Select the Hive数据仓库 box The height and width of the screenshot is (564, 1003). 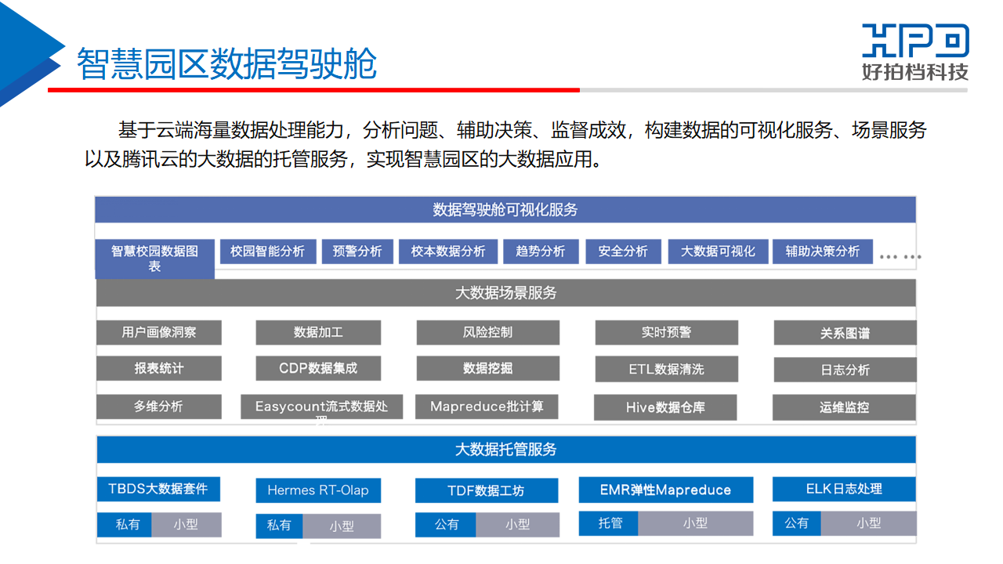665,407
